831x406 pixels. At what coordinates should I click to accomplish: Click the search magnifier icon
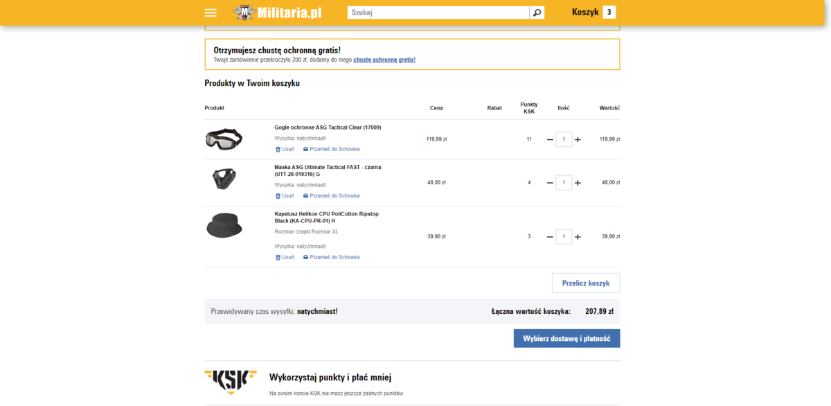pos(537,12)
